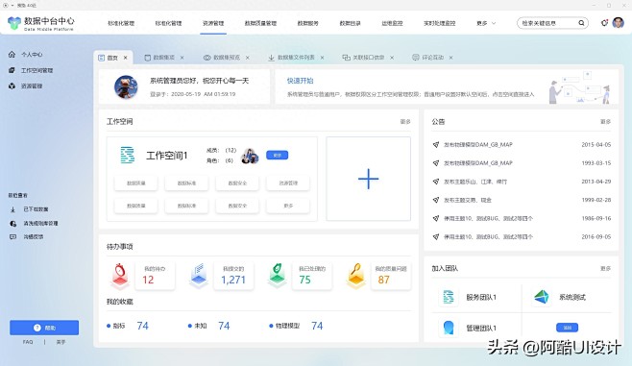Viewport: 632px width, 366px height.
Task: Open the 我提交的 card showing 1,271
Action: 233,276
